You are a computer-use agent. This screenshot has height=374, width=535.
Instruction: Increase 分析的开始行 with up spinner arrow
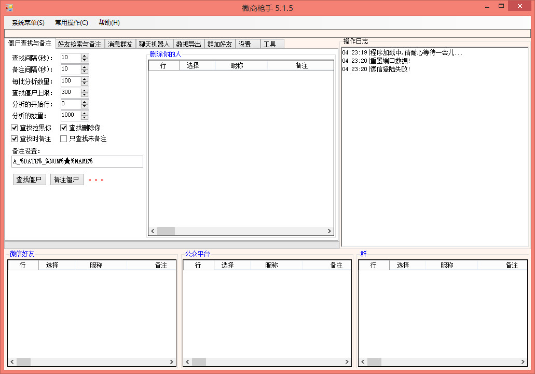tap(85, 102)
